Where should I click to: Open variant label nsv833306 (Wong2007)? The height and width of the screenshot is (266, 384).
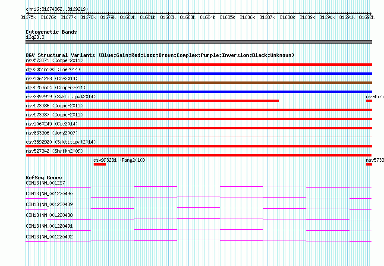coord(52,133)
